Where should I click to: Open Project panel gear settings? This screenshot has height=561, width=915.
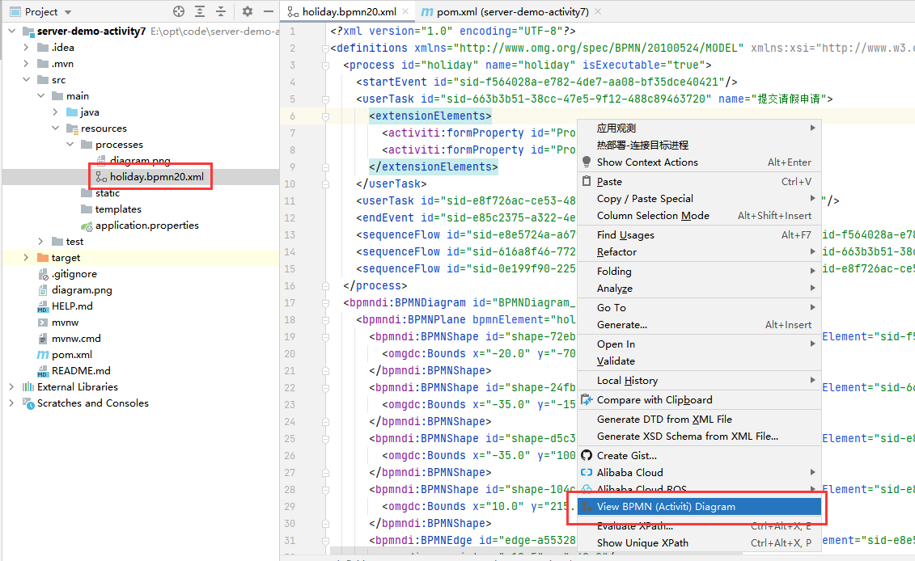pos(248,11)
